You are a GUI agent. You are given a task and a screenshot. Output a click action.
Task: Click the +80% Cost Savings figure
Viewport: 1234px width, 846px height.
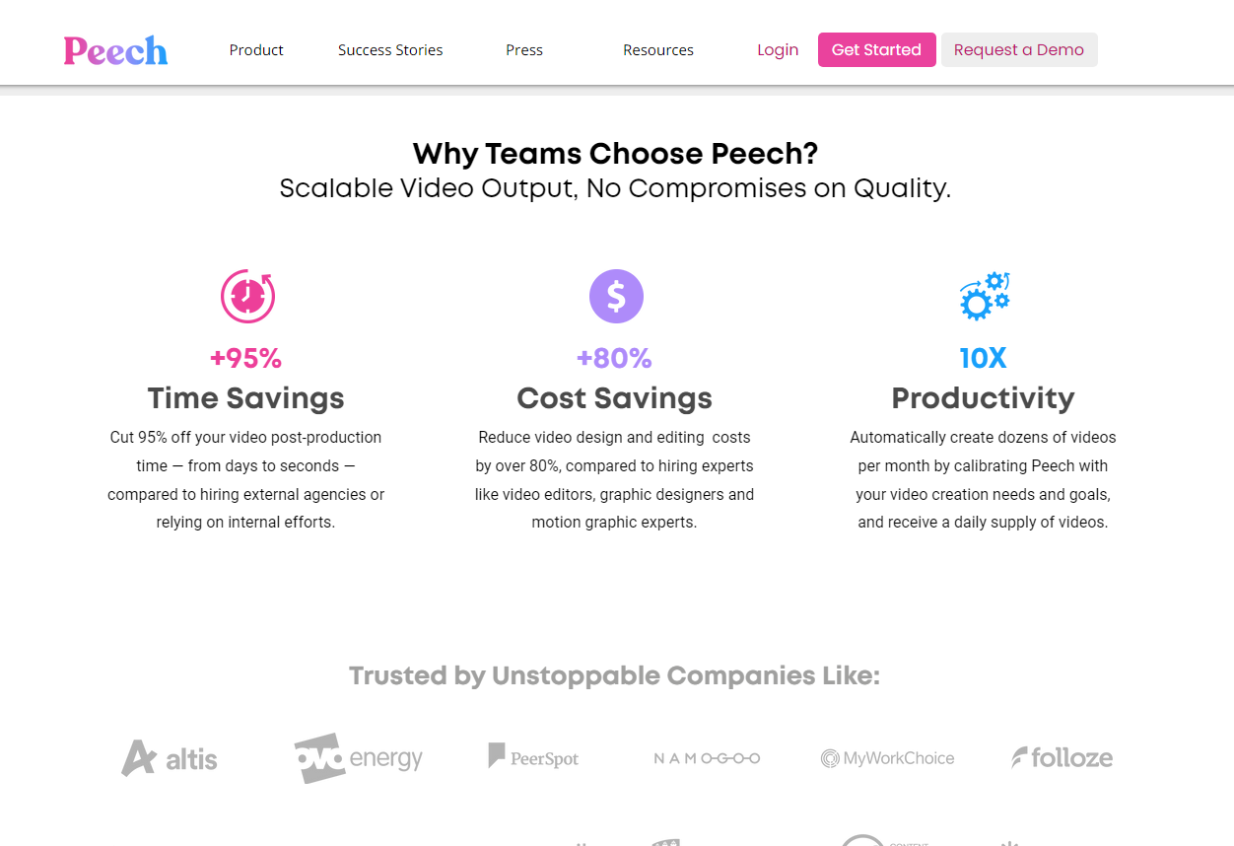point(614,358)
